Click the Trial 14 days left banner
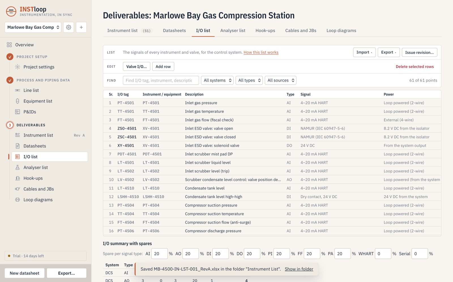The image size is (453, 282). pos(46,256)
